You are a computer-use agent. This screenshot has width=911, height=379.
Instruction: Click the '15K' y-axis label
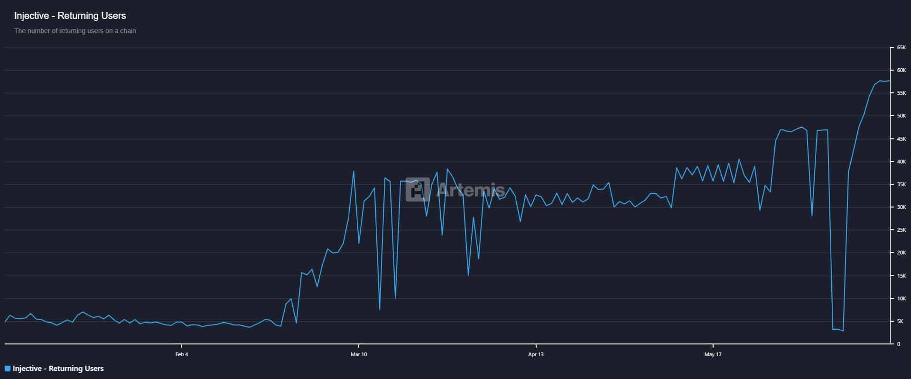[902, 276]
